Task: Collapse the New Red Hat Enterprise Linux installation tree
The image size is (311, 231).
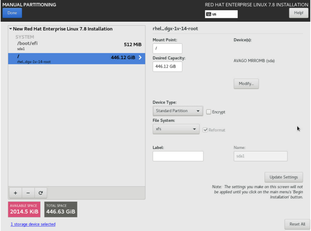Action: pos(11,29)
